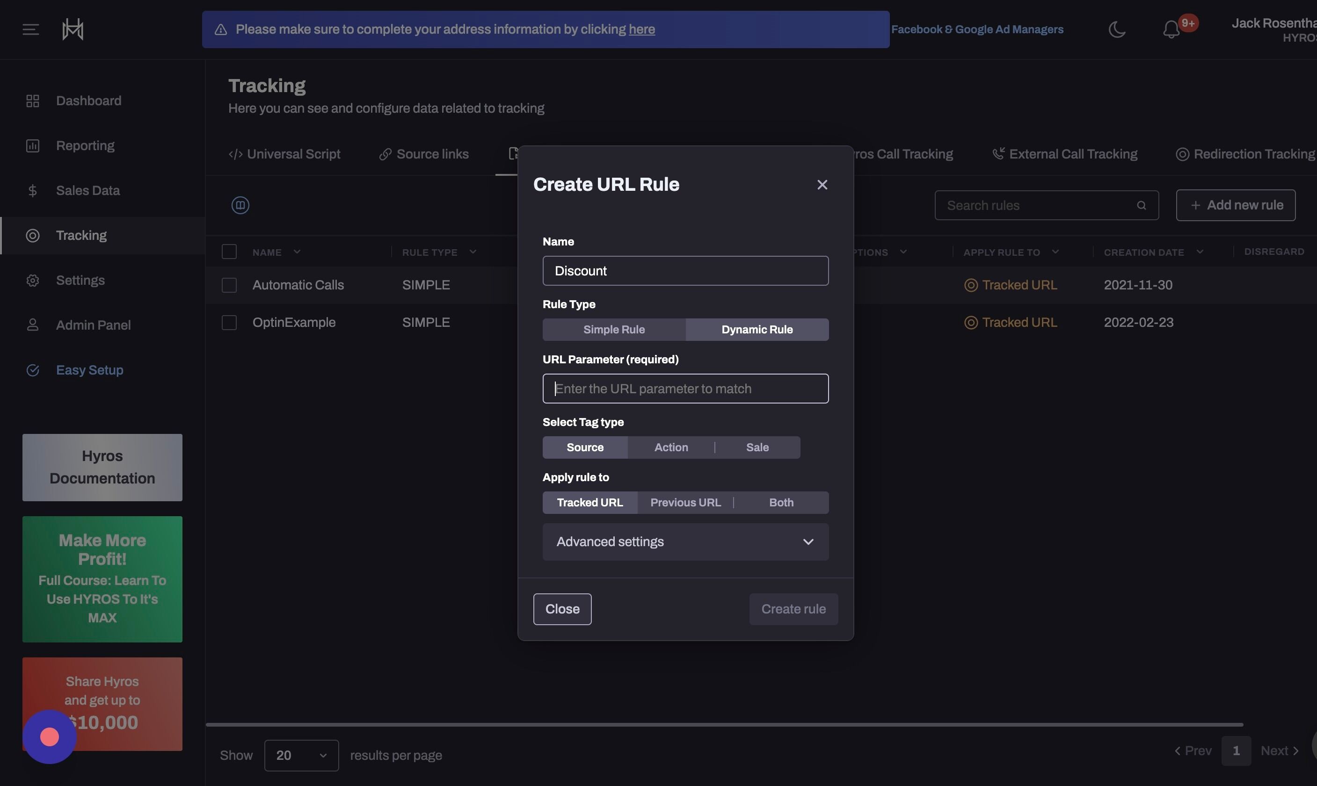Click the search magnifier icon in rules field
Screen dimensions: 1317x786
click(1141, 206)
